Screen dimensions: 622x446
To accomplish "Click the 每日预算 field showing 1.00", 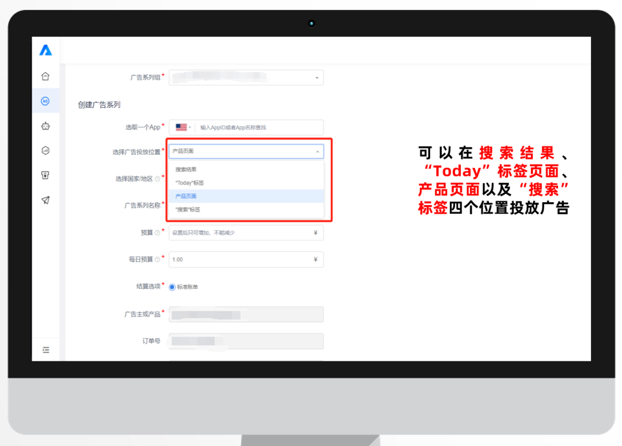I will [246, 259].
